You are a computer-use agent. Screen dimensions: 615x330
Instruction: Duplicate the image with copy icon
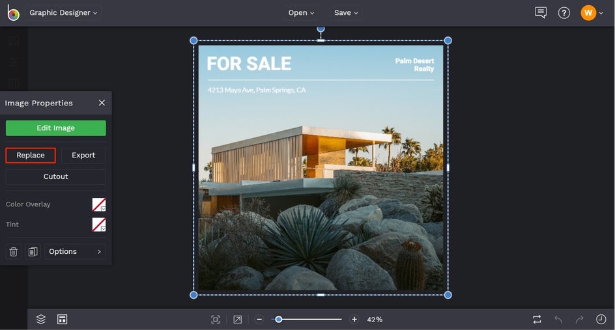tap(33, 252)
